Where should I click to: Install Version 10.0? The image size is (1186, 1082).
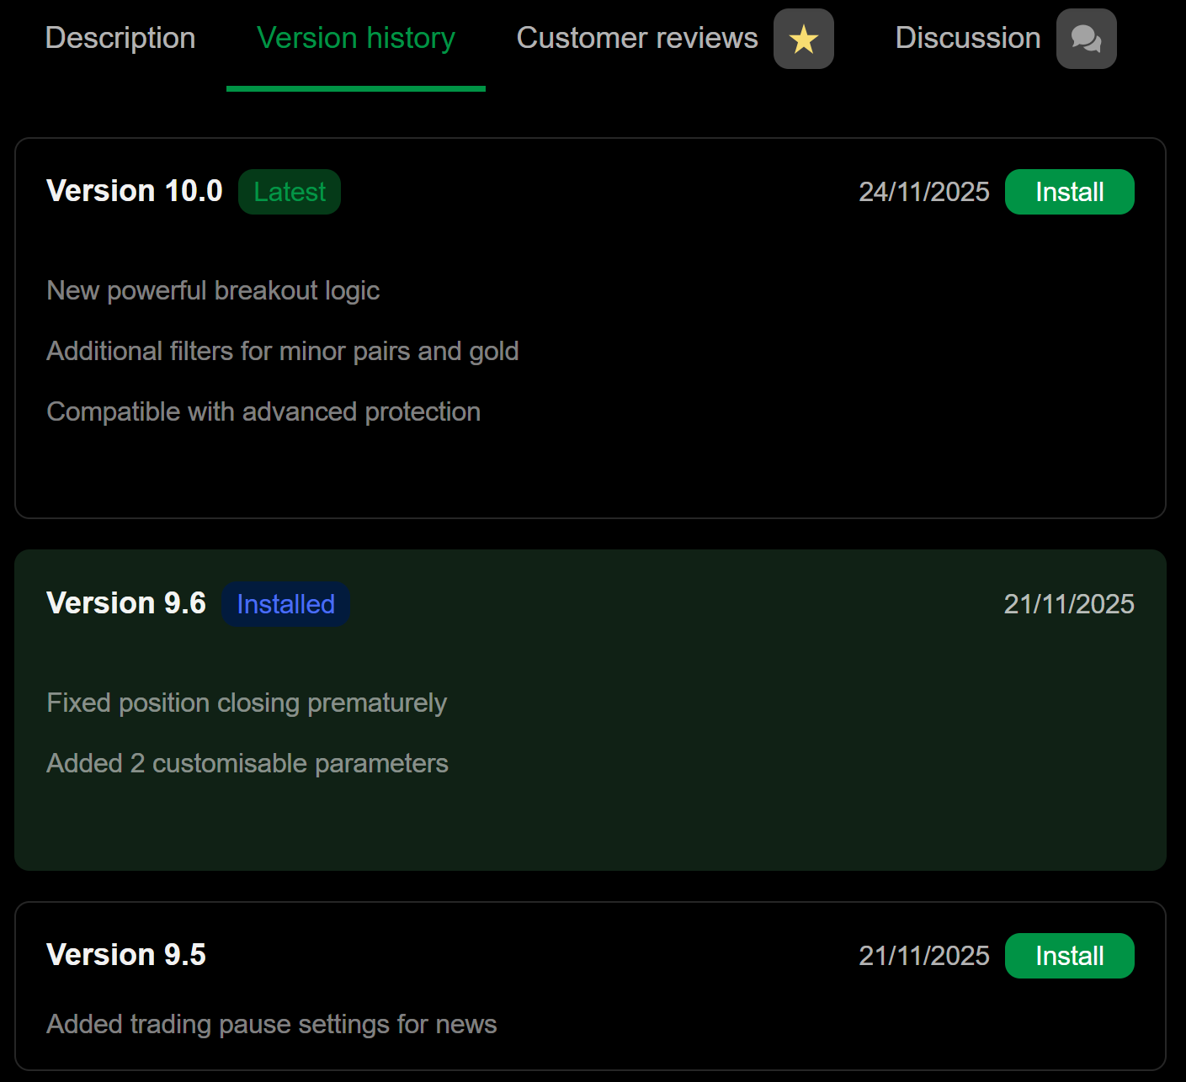(x=1069, y=192)
